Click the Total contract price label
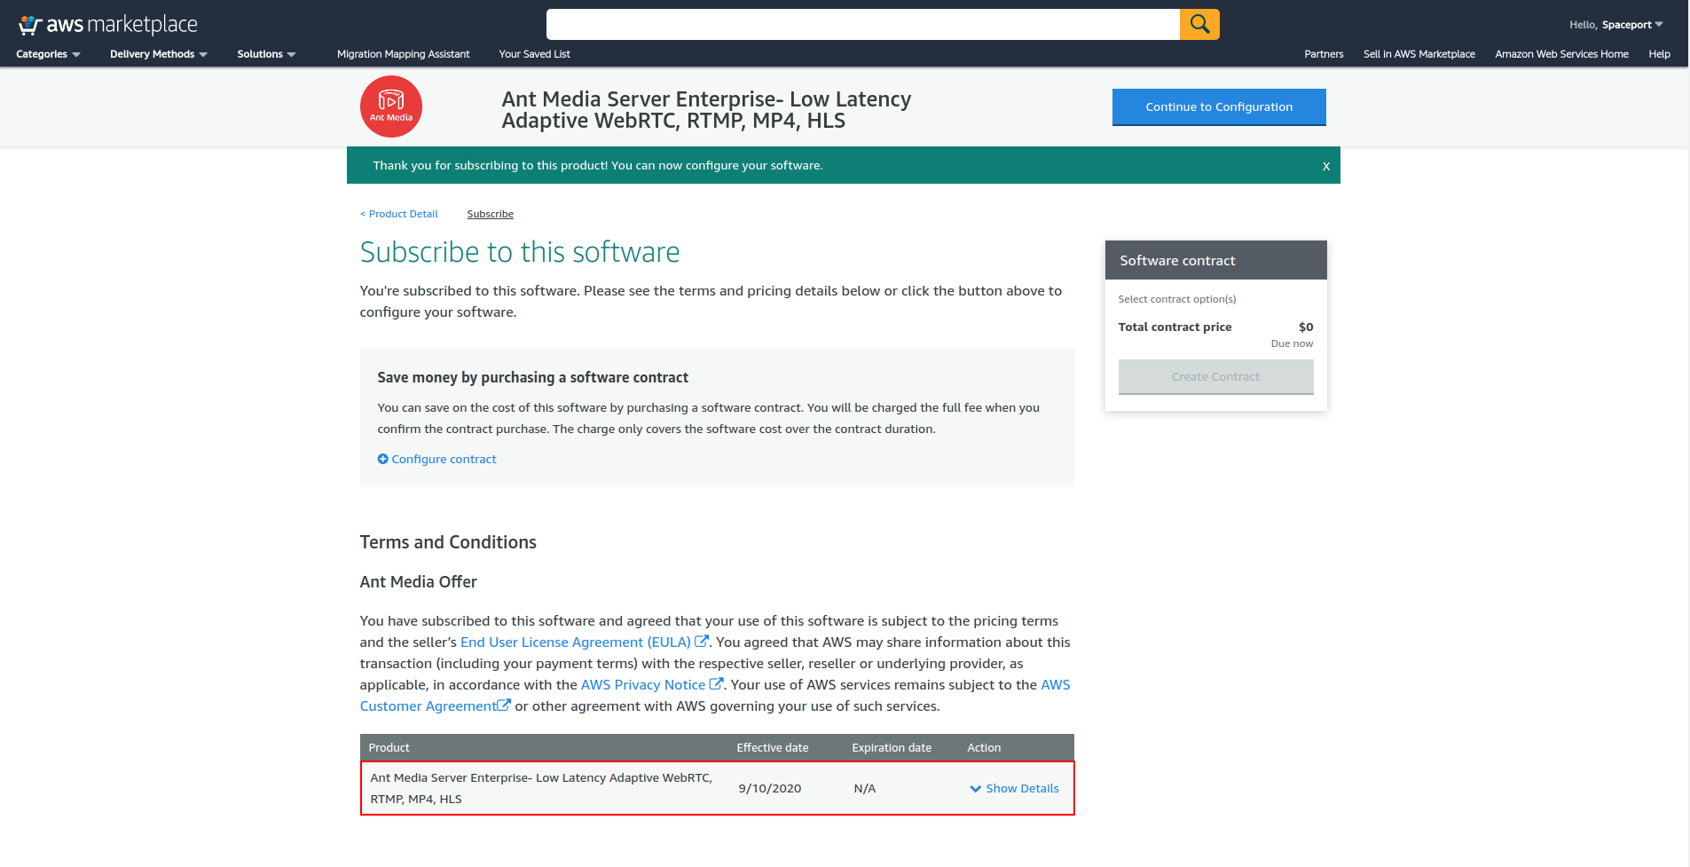Screen dimensions: 1690x867 pyautogui.click(x=1175, y=327)
